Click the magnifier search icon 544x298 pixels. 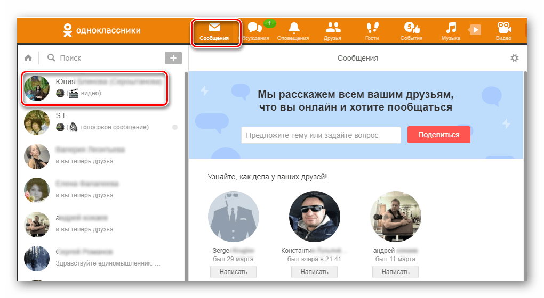pyautogui.click(x=51, y=57)
